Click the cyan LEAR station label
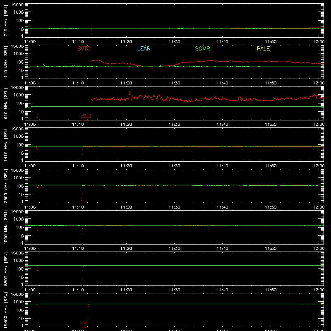Screen dimensions: 331x331 [144, 48]
